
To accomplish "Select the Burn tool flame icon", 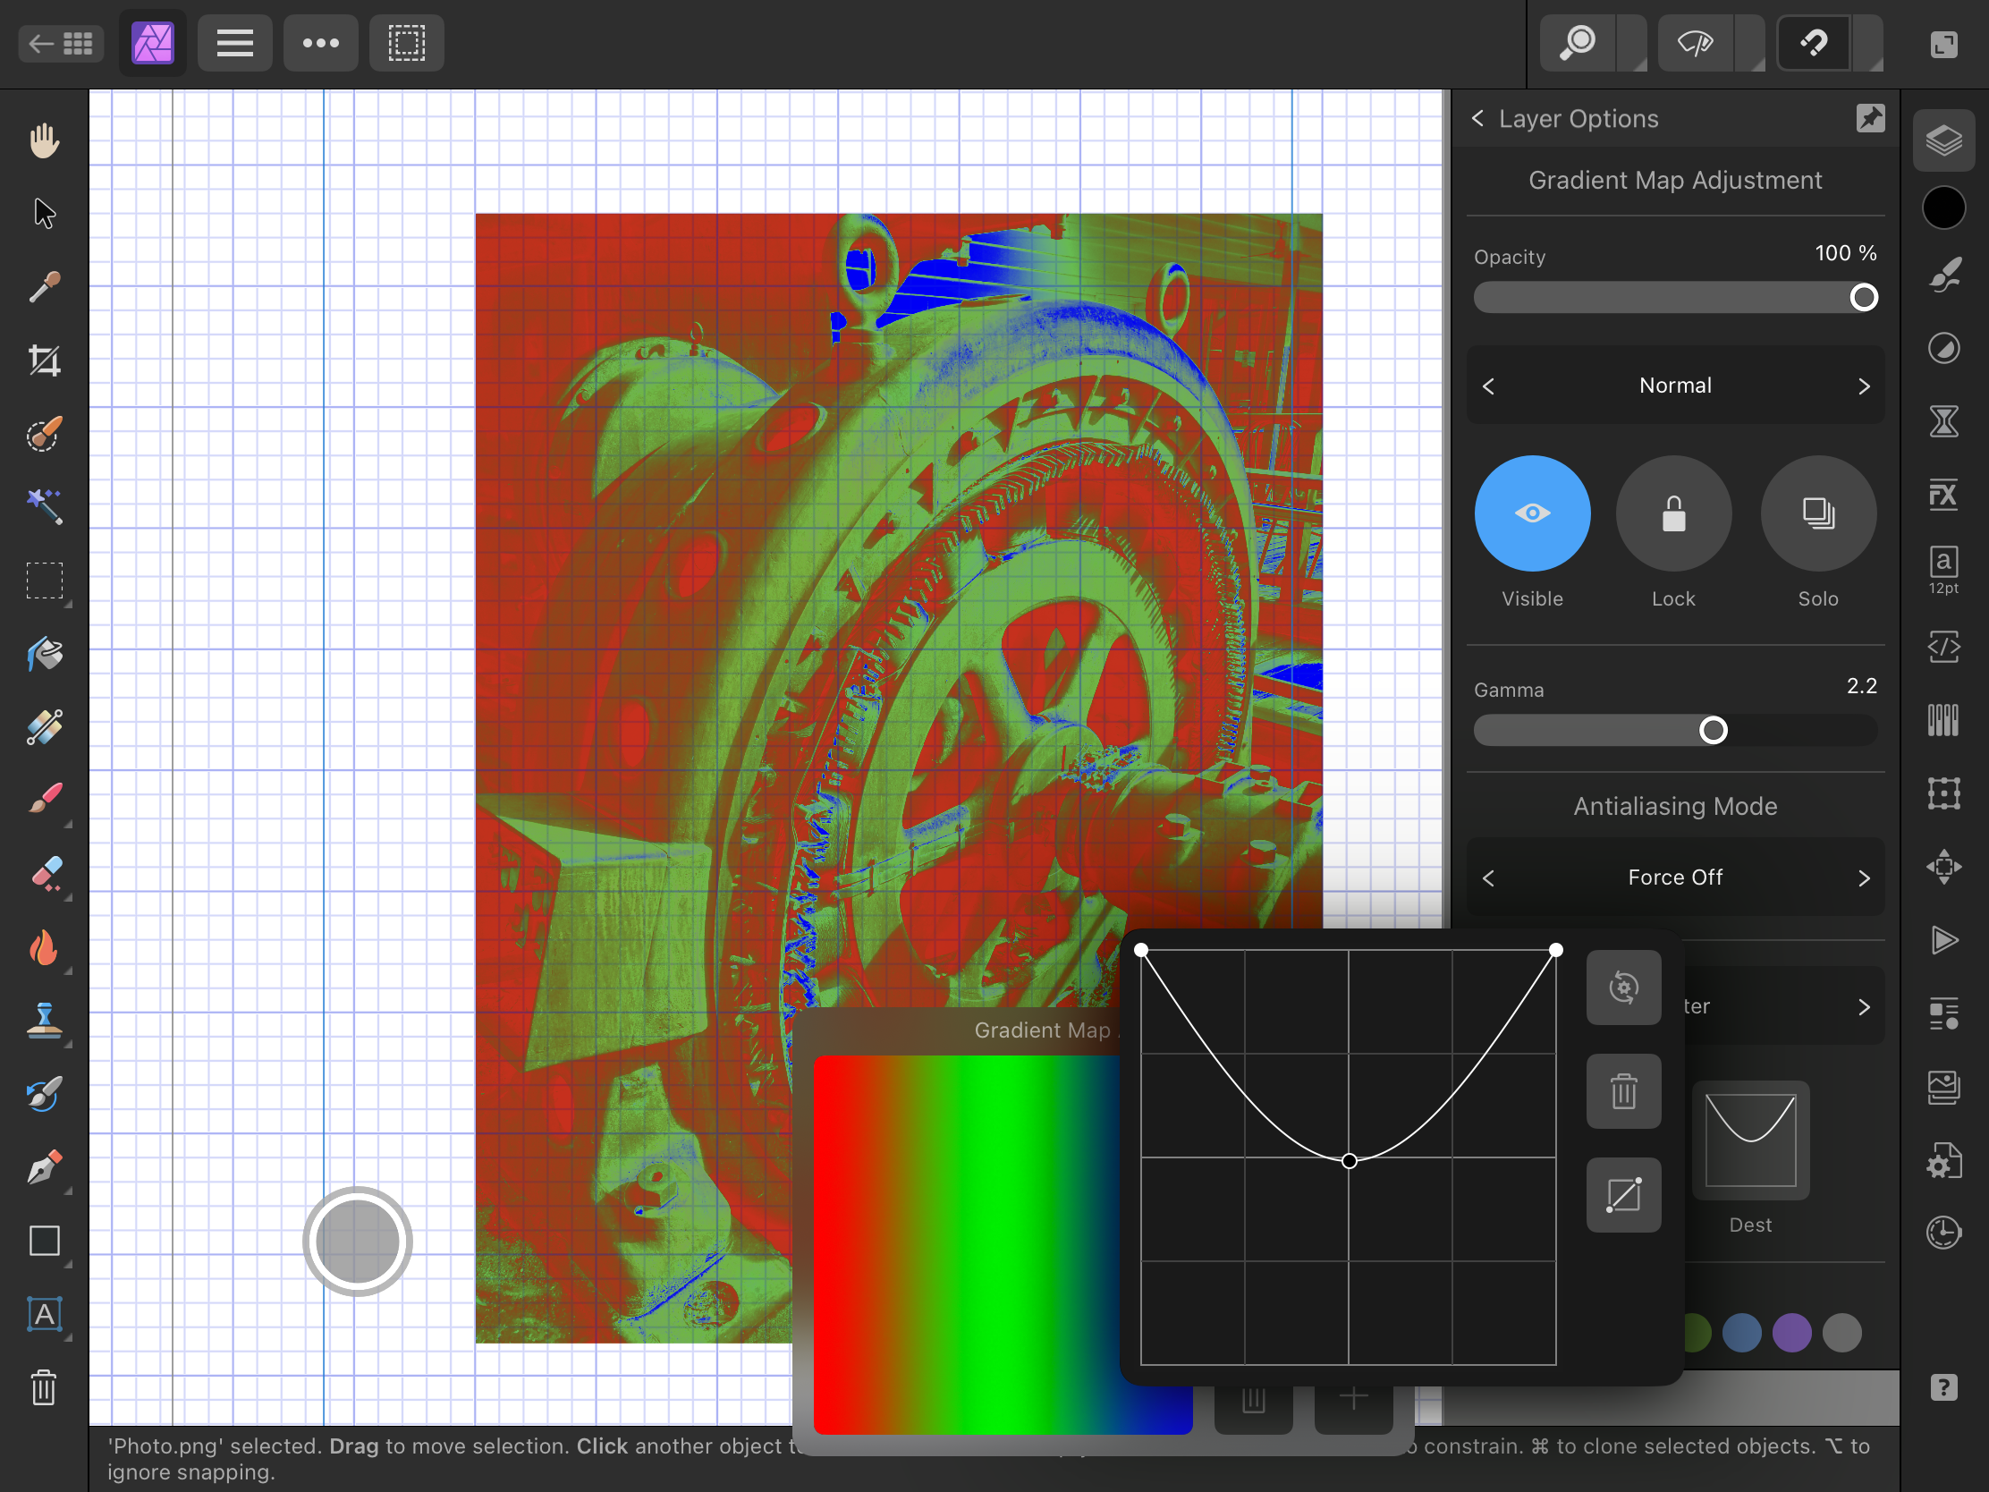I will click(x=44, y=948).
